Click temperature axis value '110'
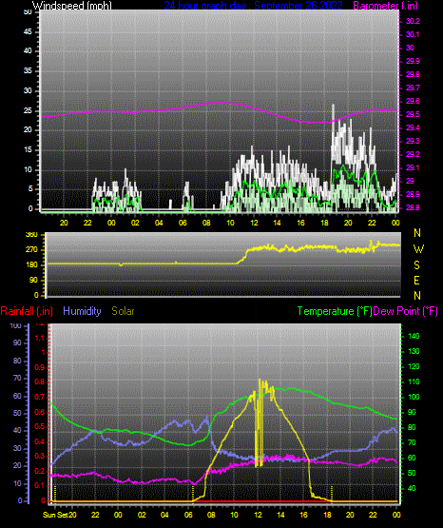 point(414,381)
